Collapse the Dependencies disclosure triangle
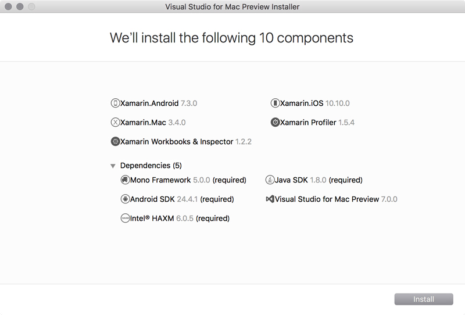465x315 pixels. point(113,166)
